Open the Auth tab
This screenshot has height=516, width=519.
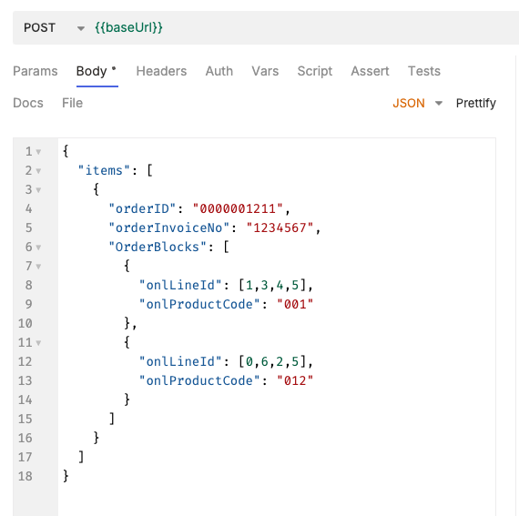tap(219, 71)
